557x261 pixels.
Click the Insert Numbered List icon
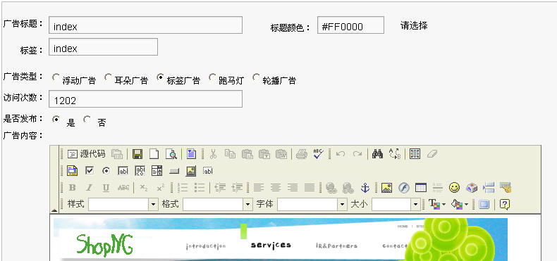coord(182,188)
